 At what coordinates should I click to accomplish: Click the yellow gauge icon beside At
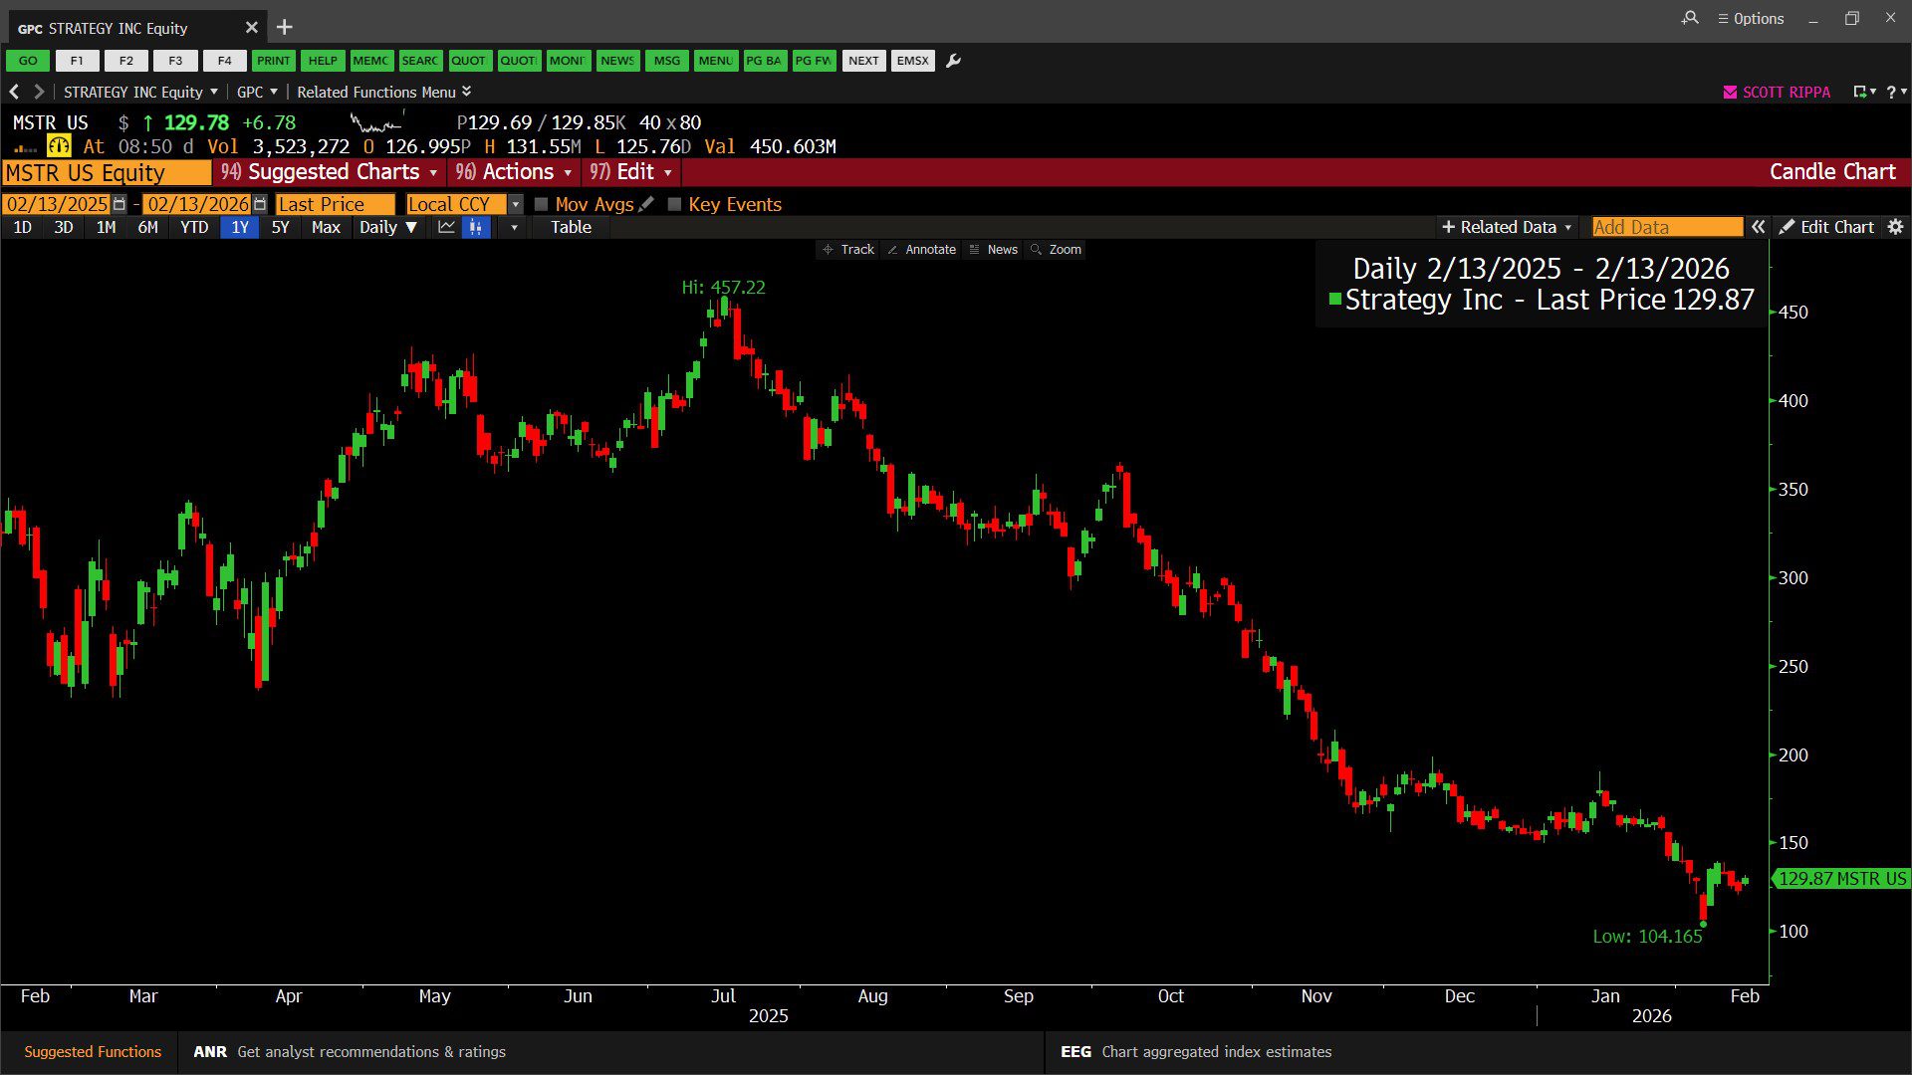coord(60,146)
